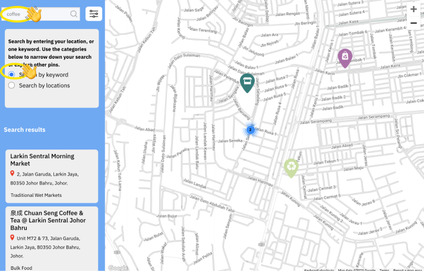
Task: Click the red pin beside Unit M72 address
Action: click(x=12, y=238)
